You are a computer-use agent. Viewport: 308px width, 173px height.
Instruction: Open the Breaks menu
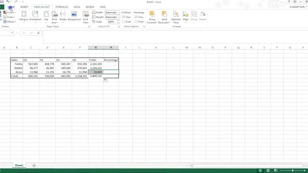click(x=63, y=17)
